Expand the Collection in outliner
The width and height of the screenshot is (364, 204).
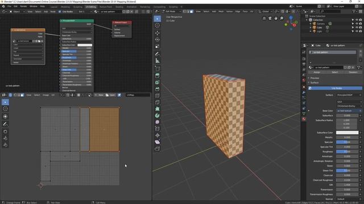[x=307, y=20]
